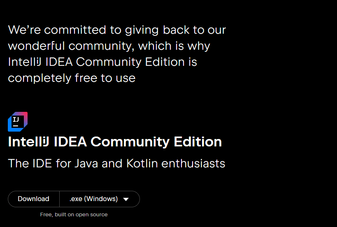Click the Download button

[x=33, y=199]
